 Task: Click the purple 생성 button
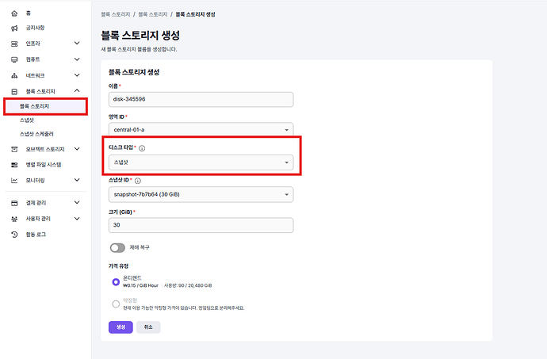(x=120, y=327)
